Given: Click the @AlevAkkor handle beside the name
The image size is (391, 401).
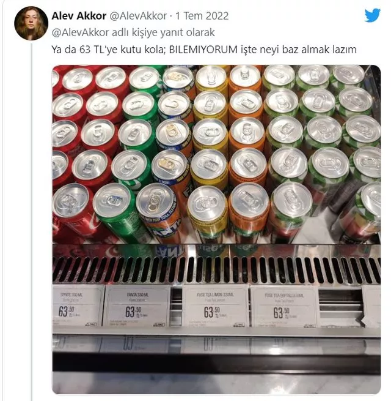Looking at the screenshot, I should 138,16.
